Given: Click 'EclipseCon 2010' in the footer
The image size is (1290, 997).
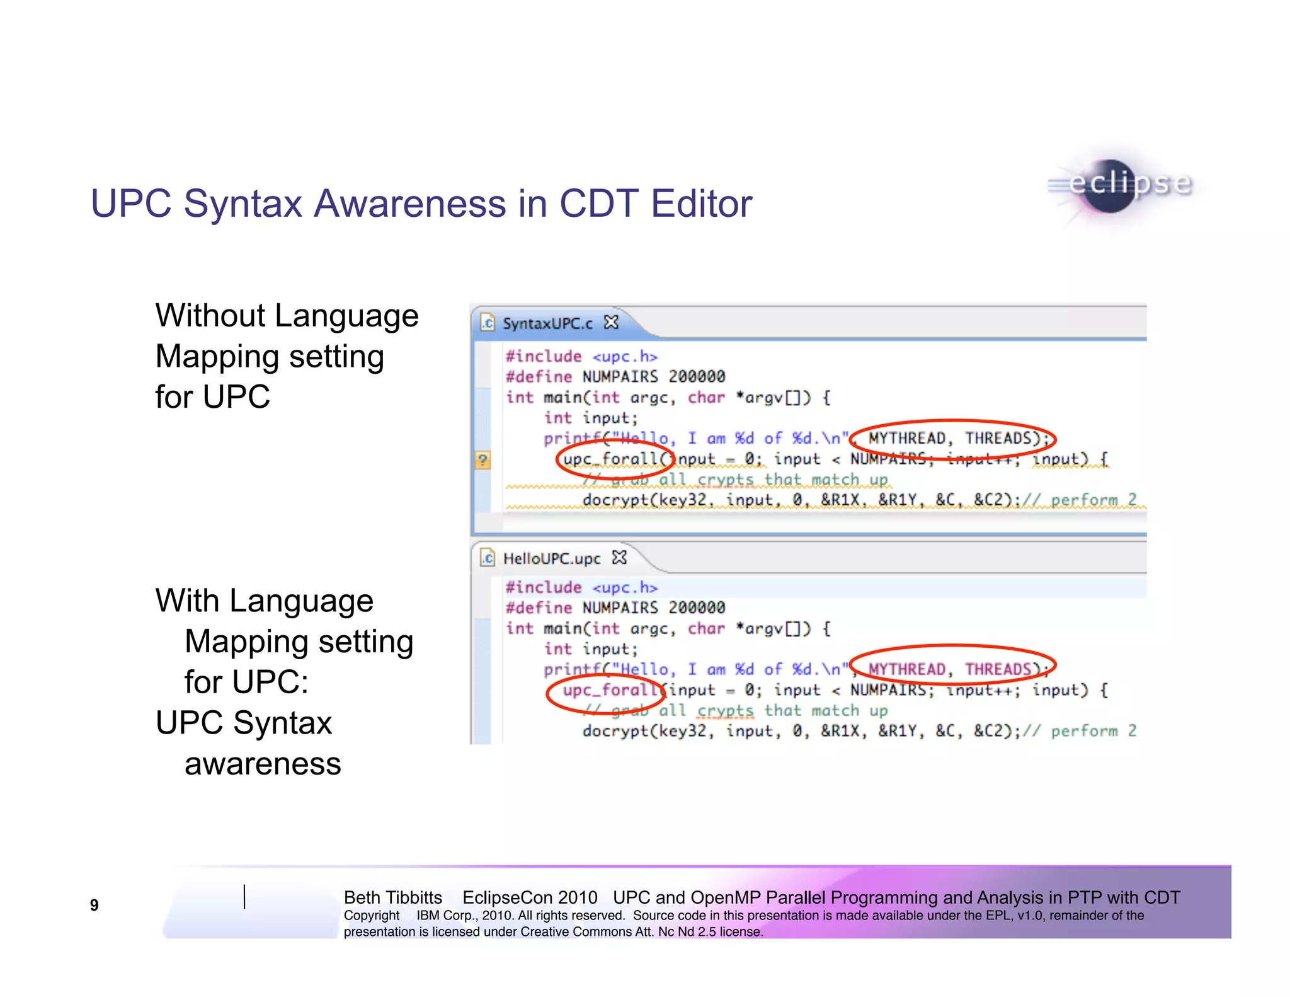Looking at the screenshot, I should [530, 897].
